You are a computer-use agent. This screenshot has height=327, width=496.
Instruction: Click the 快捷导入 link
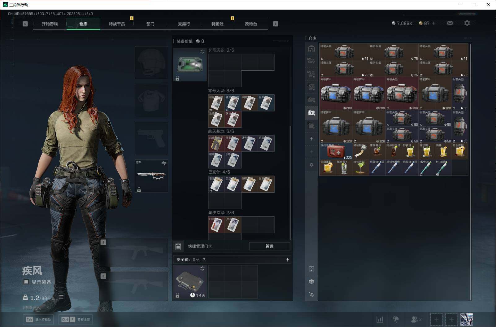pyautogui.click(x=32, y=307)
